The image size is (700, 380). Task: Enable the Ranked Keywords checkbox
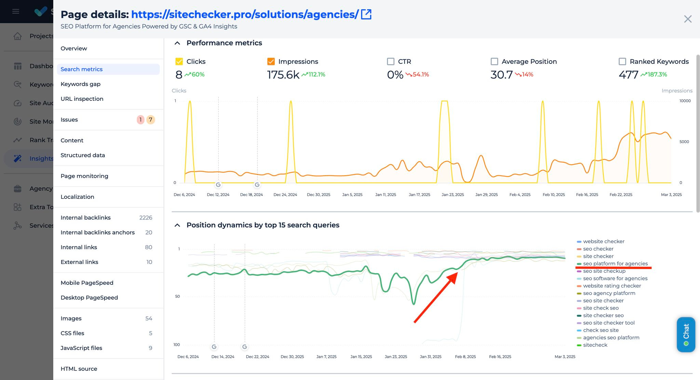click(x=622, y=61)
